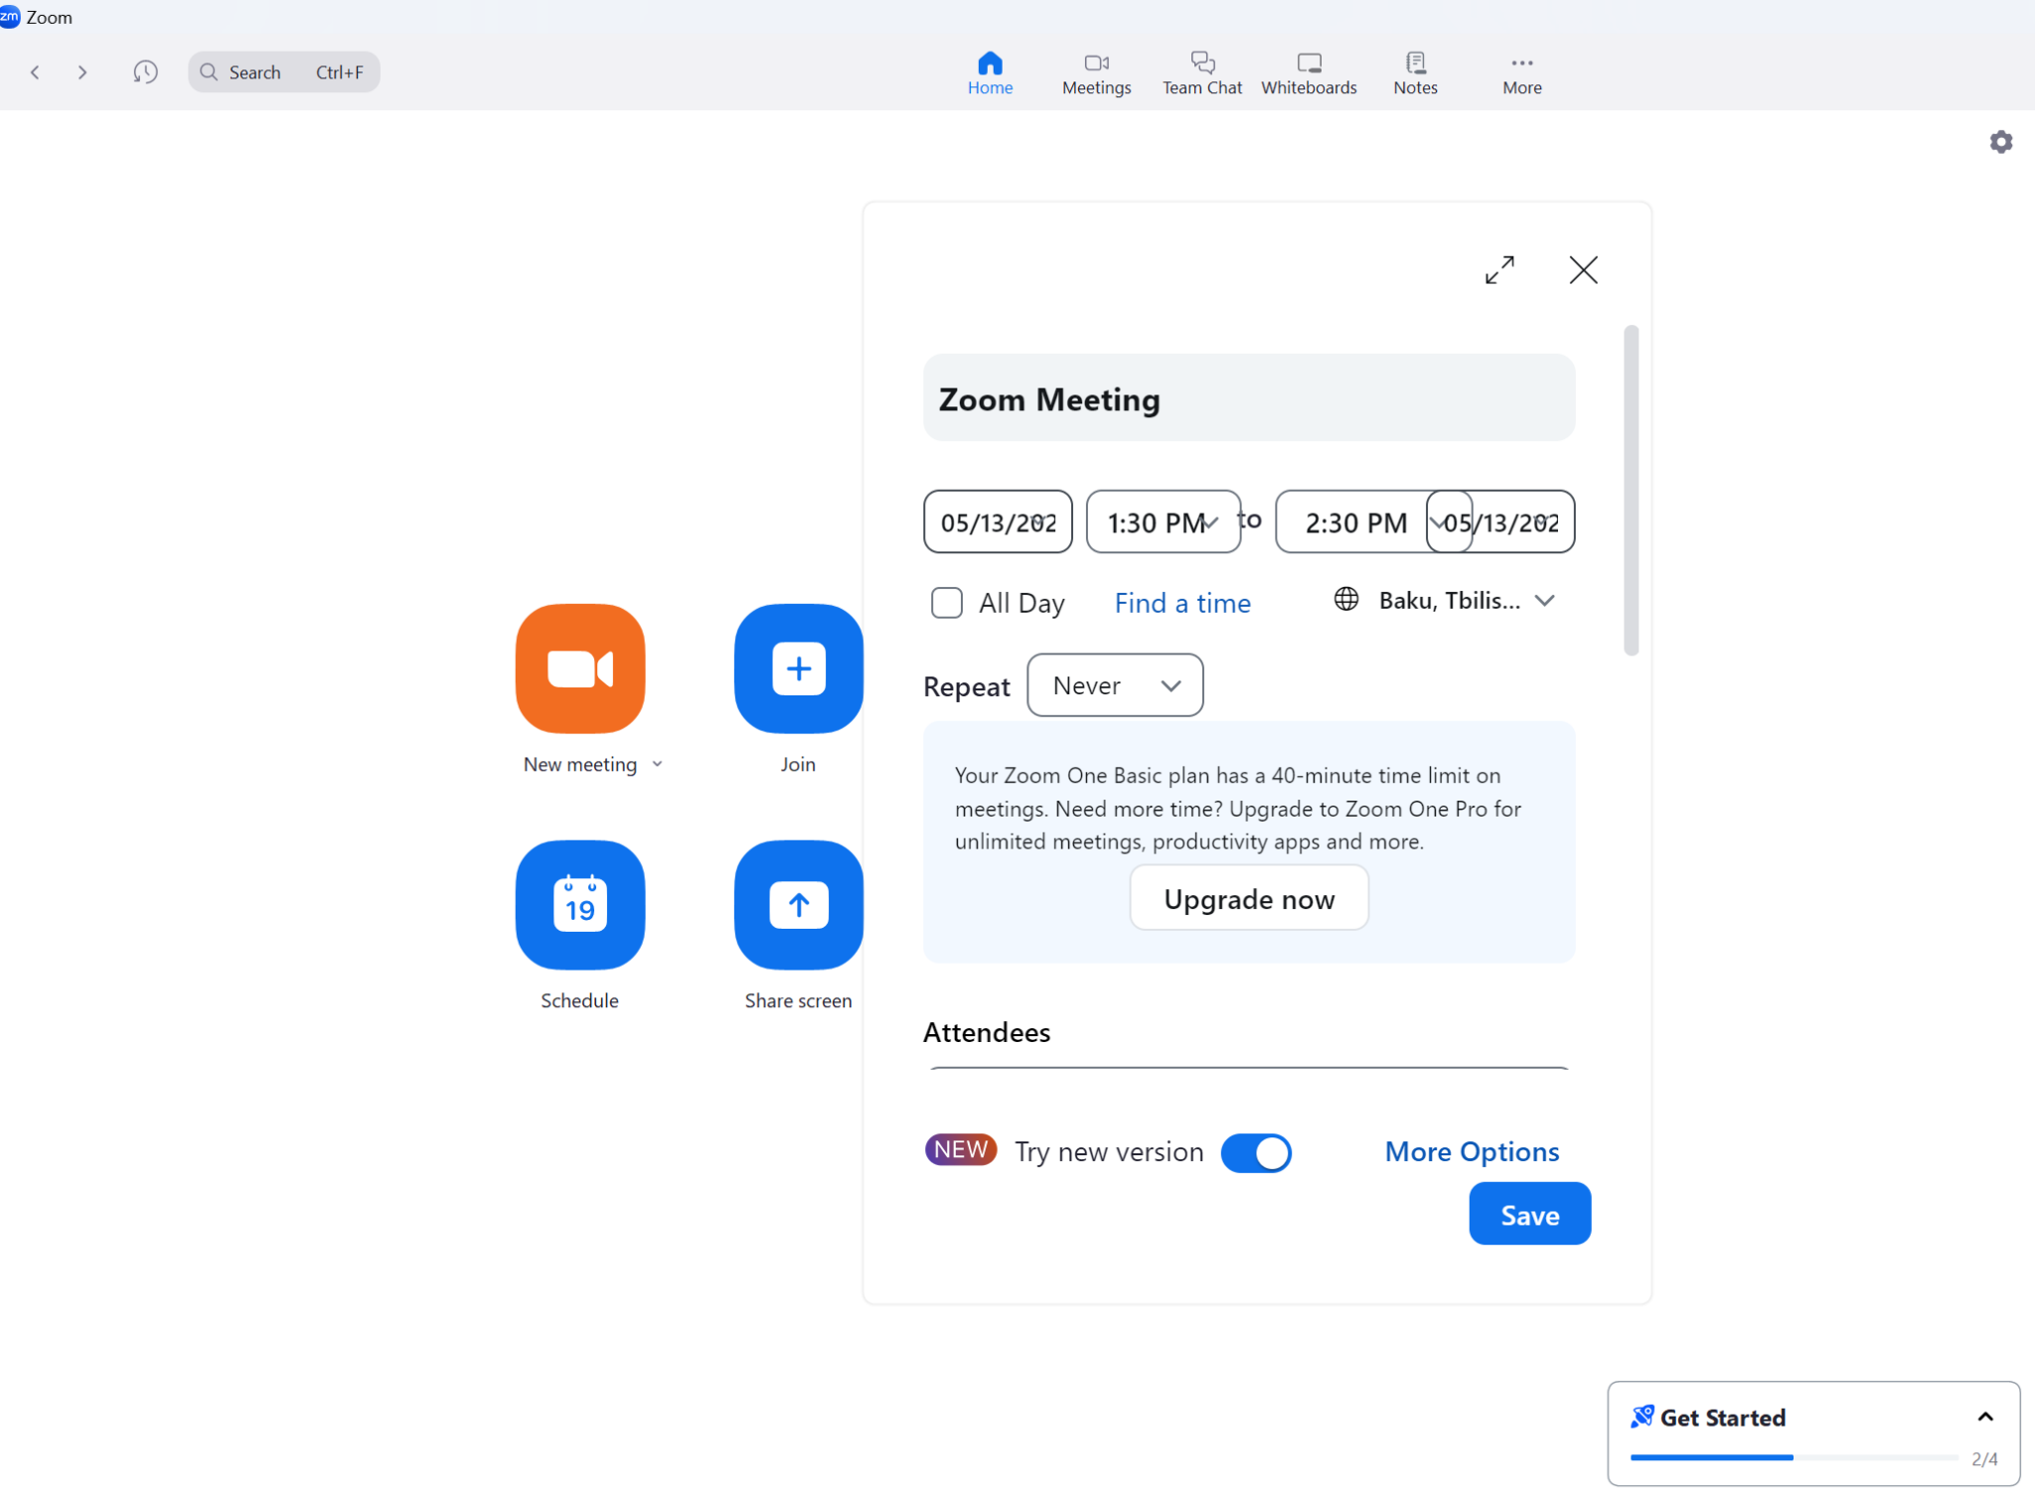Open Zoom settings gear
Image resolution: width=2035 pixels, height=1499 pixels.
[x=2000, y=141]
